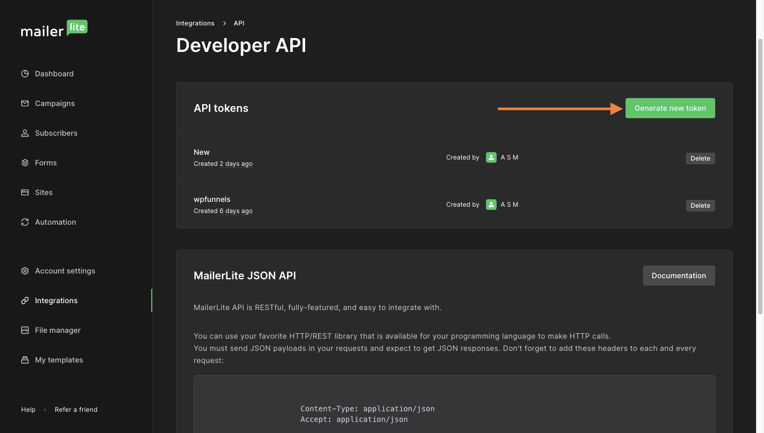Click the My templates tray icon
The image size is (764, 433).
(x=25, y=360)
